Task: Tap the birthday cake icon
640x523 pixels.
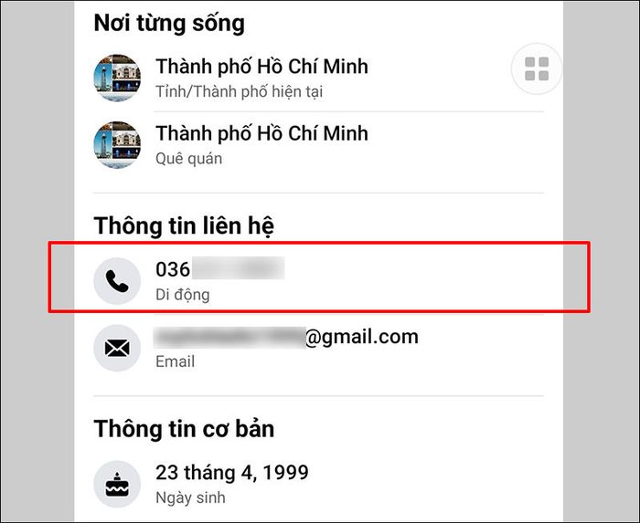Action: click(x=117, y=485)
